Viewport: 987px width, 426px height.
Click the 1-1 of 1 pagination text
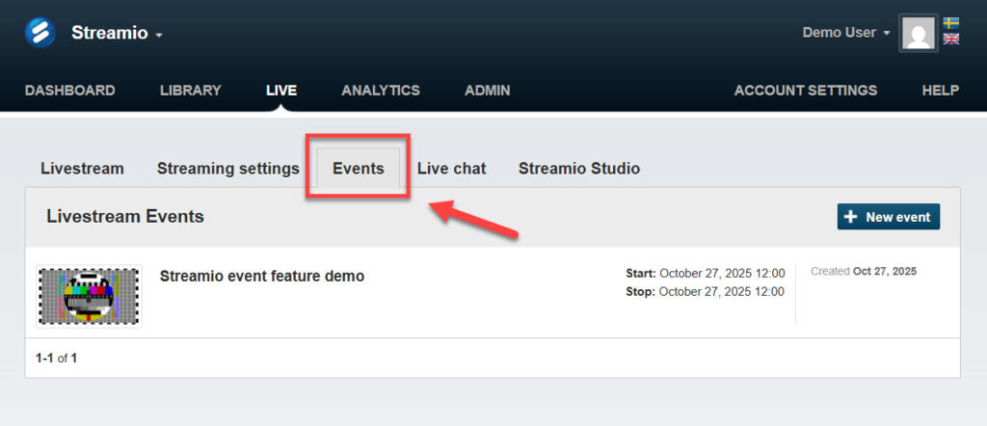pos(57,359)
